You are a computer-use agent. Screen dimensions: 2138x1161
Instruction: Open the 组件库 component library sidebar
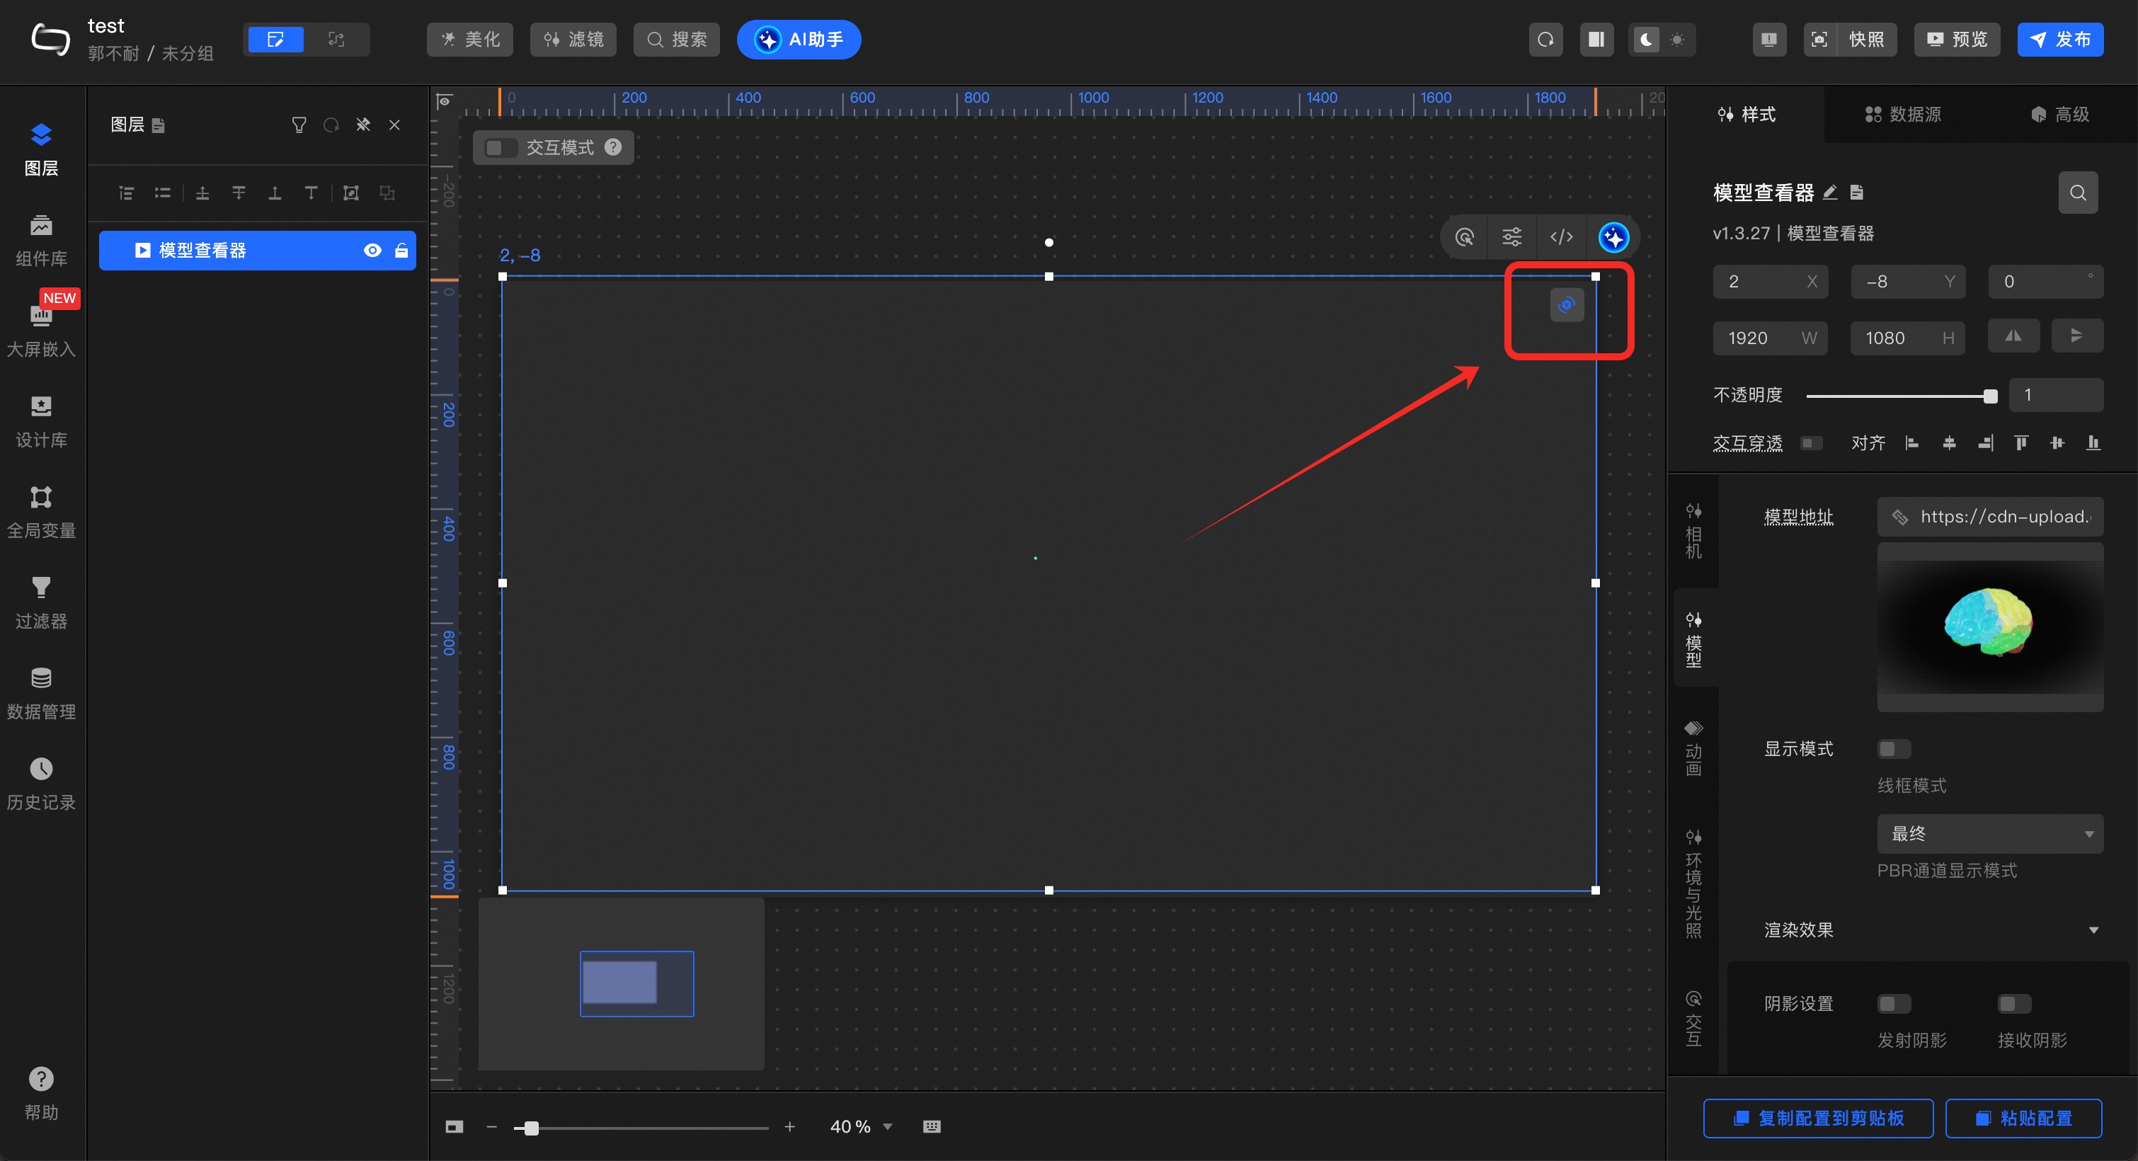pos(40,241)
